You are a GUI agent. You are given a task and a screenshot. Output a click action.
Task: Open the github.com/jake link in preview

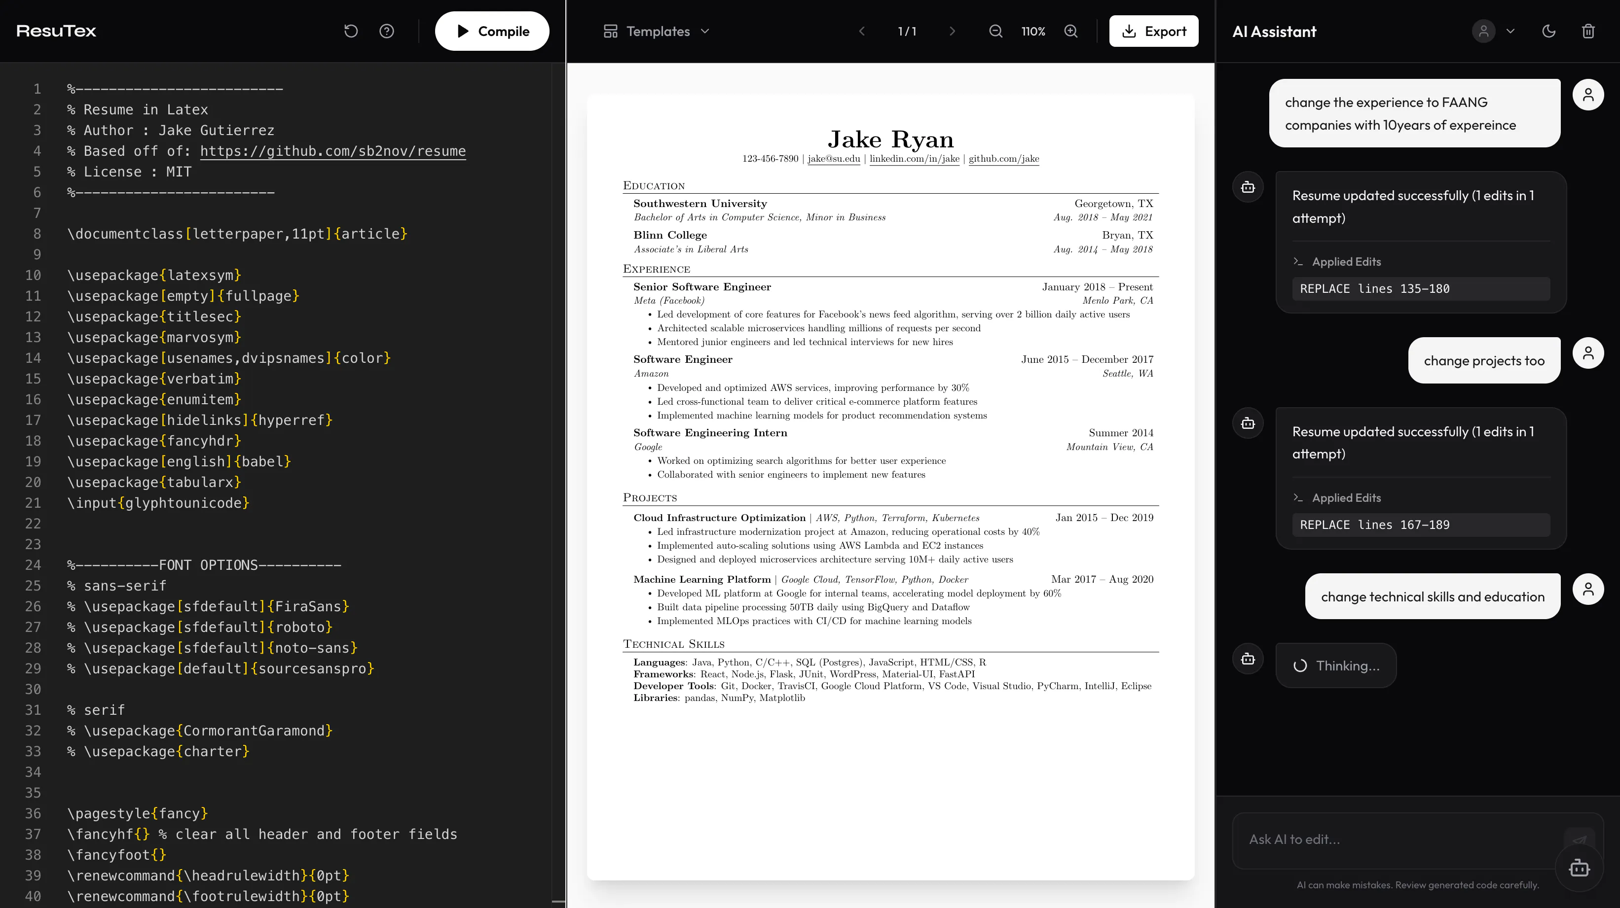point(1004,158)
